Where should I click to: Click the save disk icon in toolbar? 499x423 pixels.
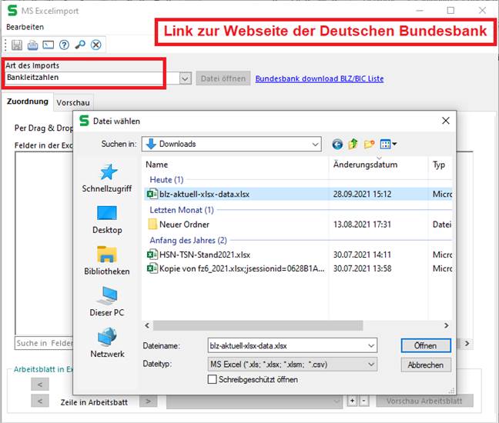click(17, 45)
